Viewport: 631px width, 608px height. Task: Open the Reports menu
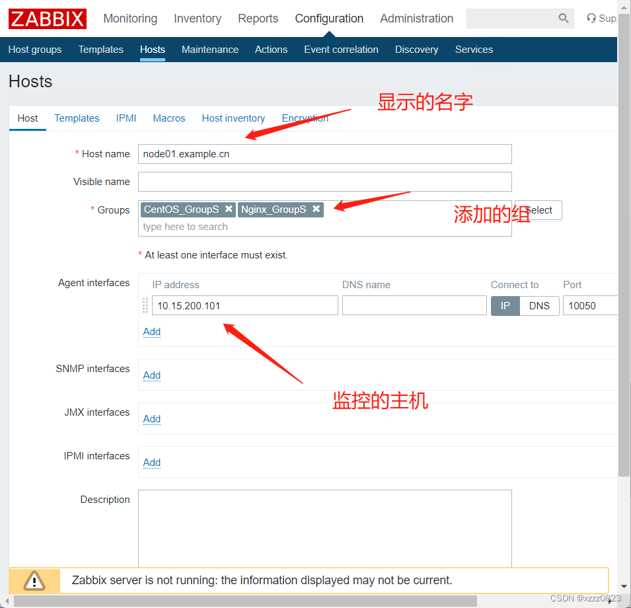coord(258,19)
